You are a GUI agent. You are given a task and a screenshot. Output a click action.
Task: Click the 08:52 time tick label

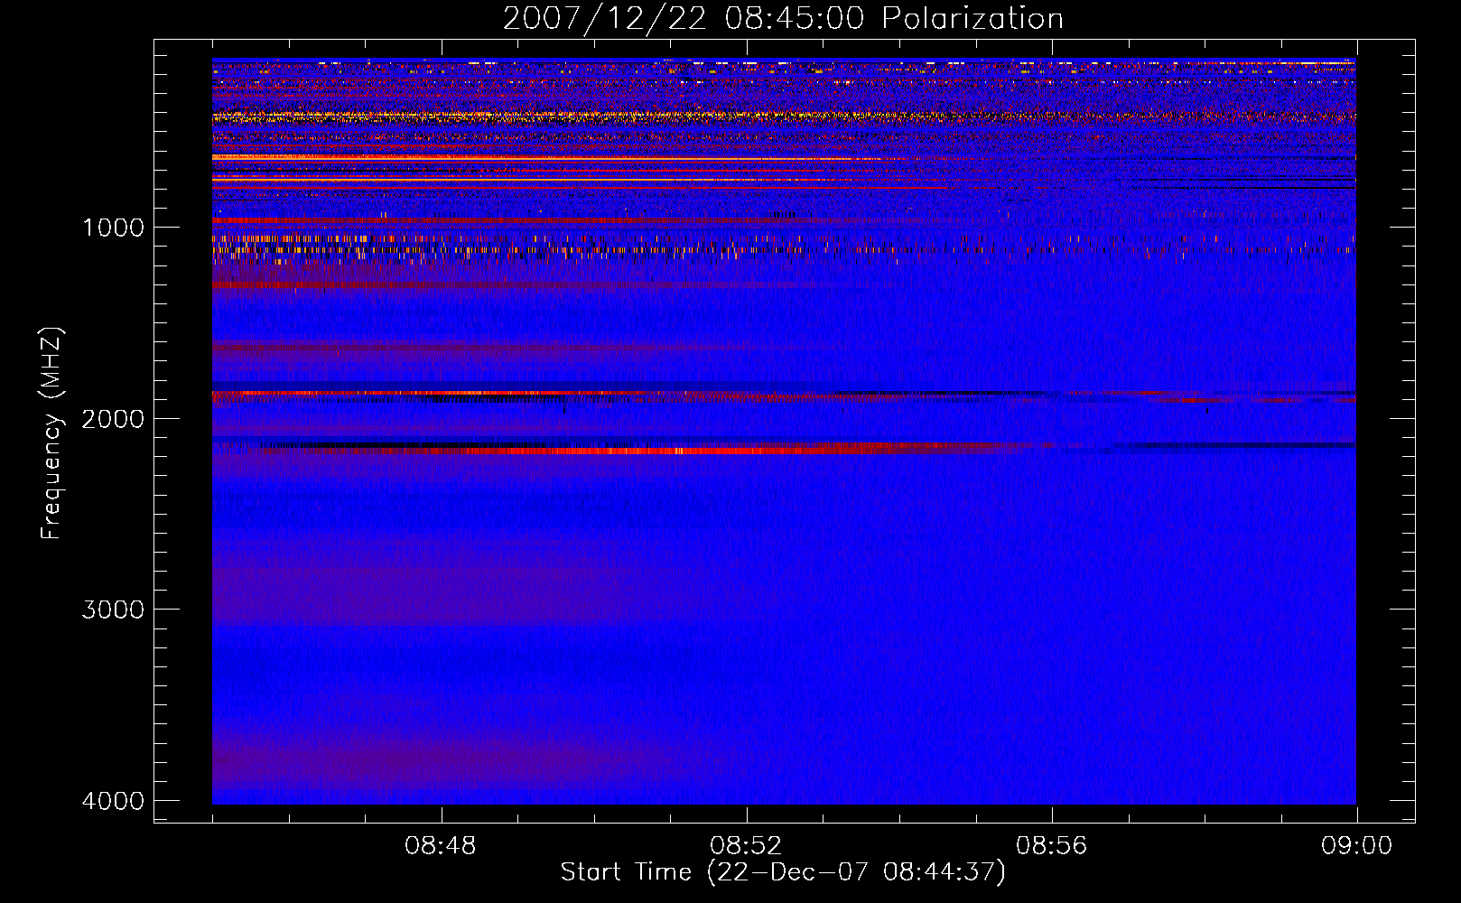[746, 846]
